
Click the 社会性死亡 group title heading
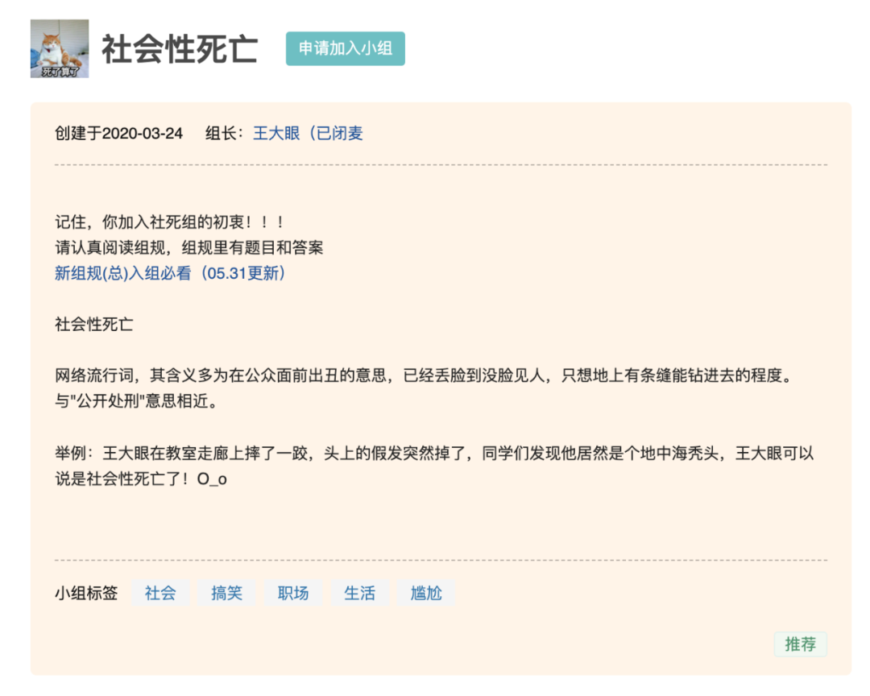click(180, 49)
